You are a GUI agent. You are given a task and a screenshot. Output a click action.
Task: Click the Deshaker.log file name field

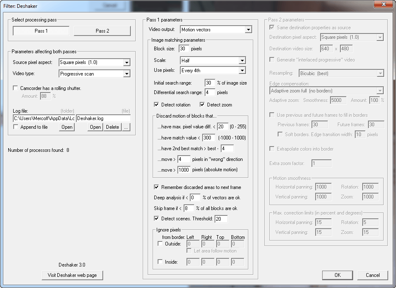(103, 118)
